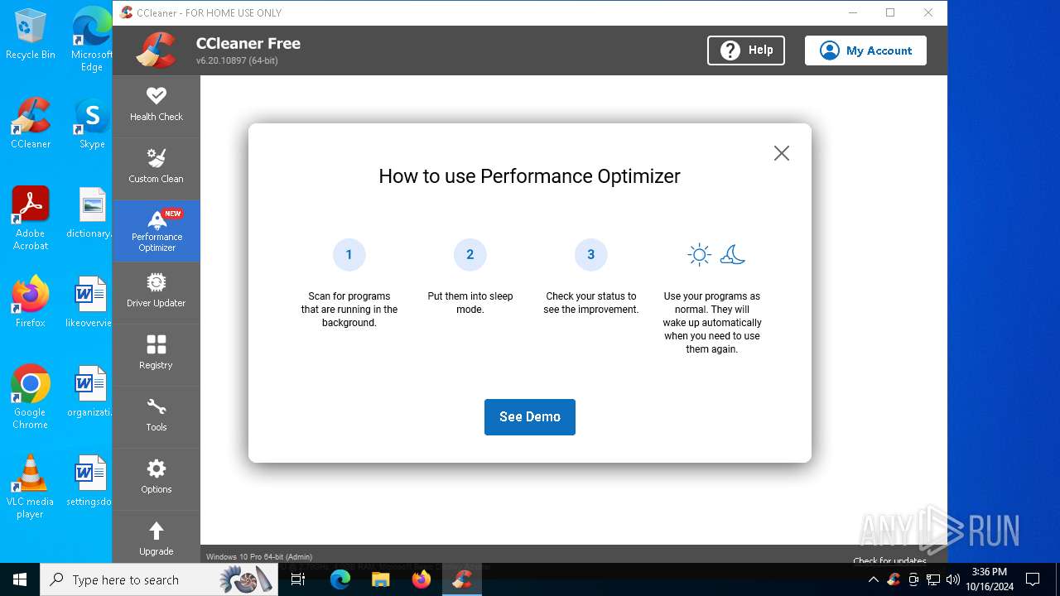Select Skype desktop shortcut
This screenshot has height=596, width=1060.
92,123
